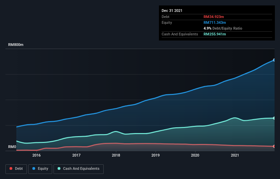Click the Equity row label in tooltip
280x179 pixels.
point(167,22)
